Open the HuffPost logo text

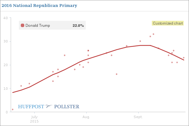pyautogui.click(x=31, y=106)
